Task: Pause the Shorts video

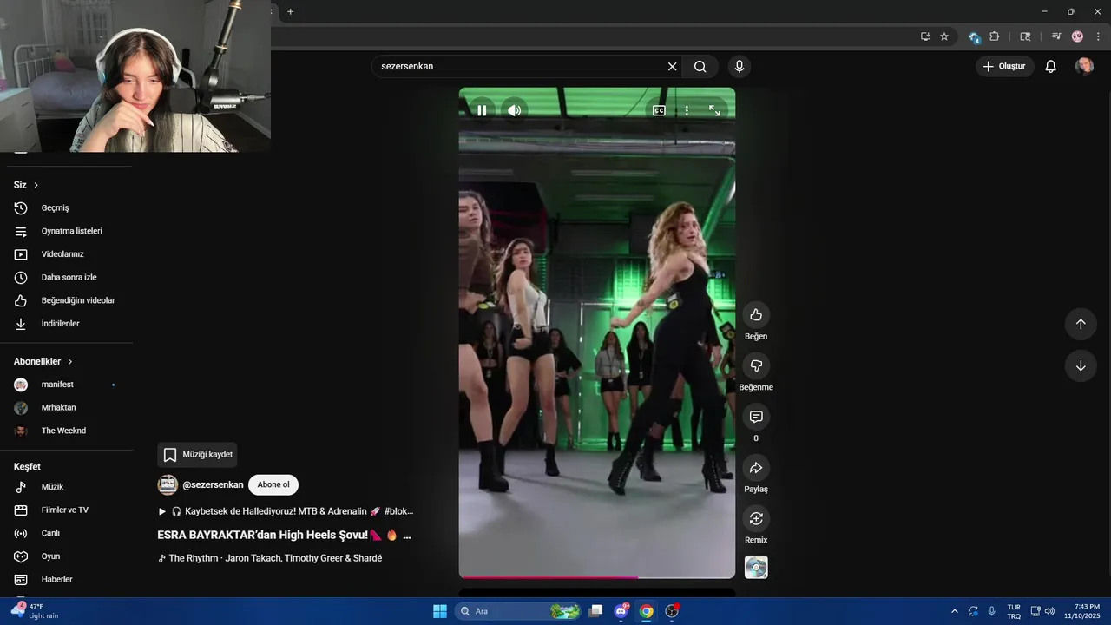Action: 482,110
